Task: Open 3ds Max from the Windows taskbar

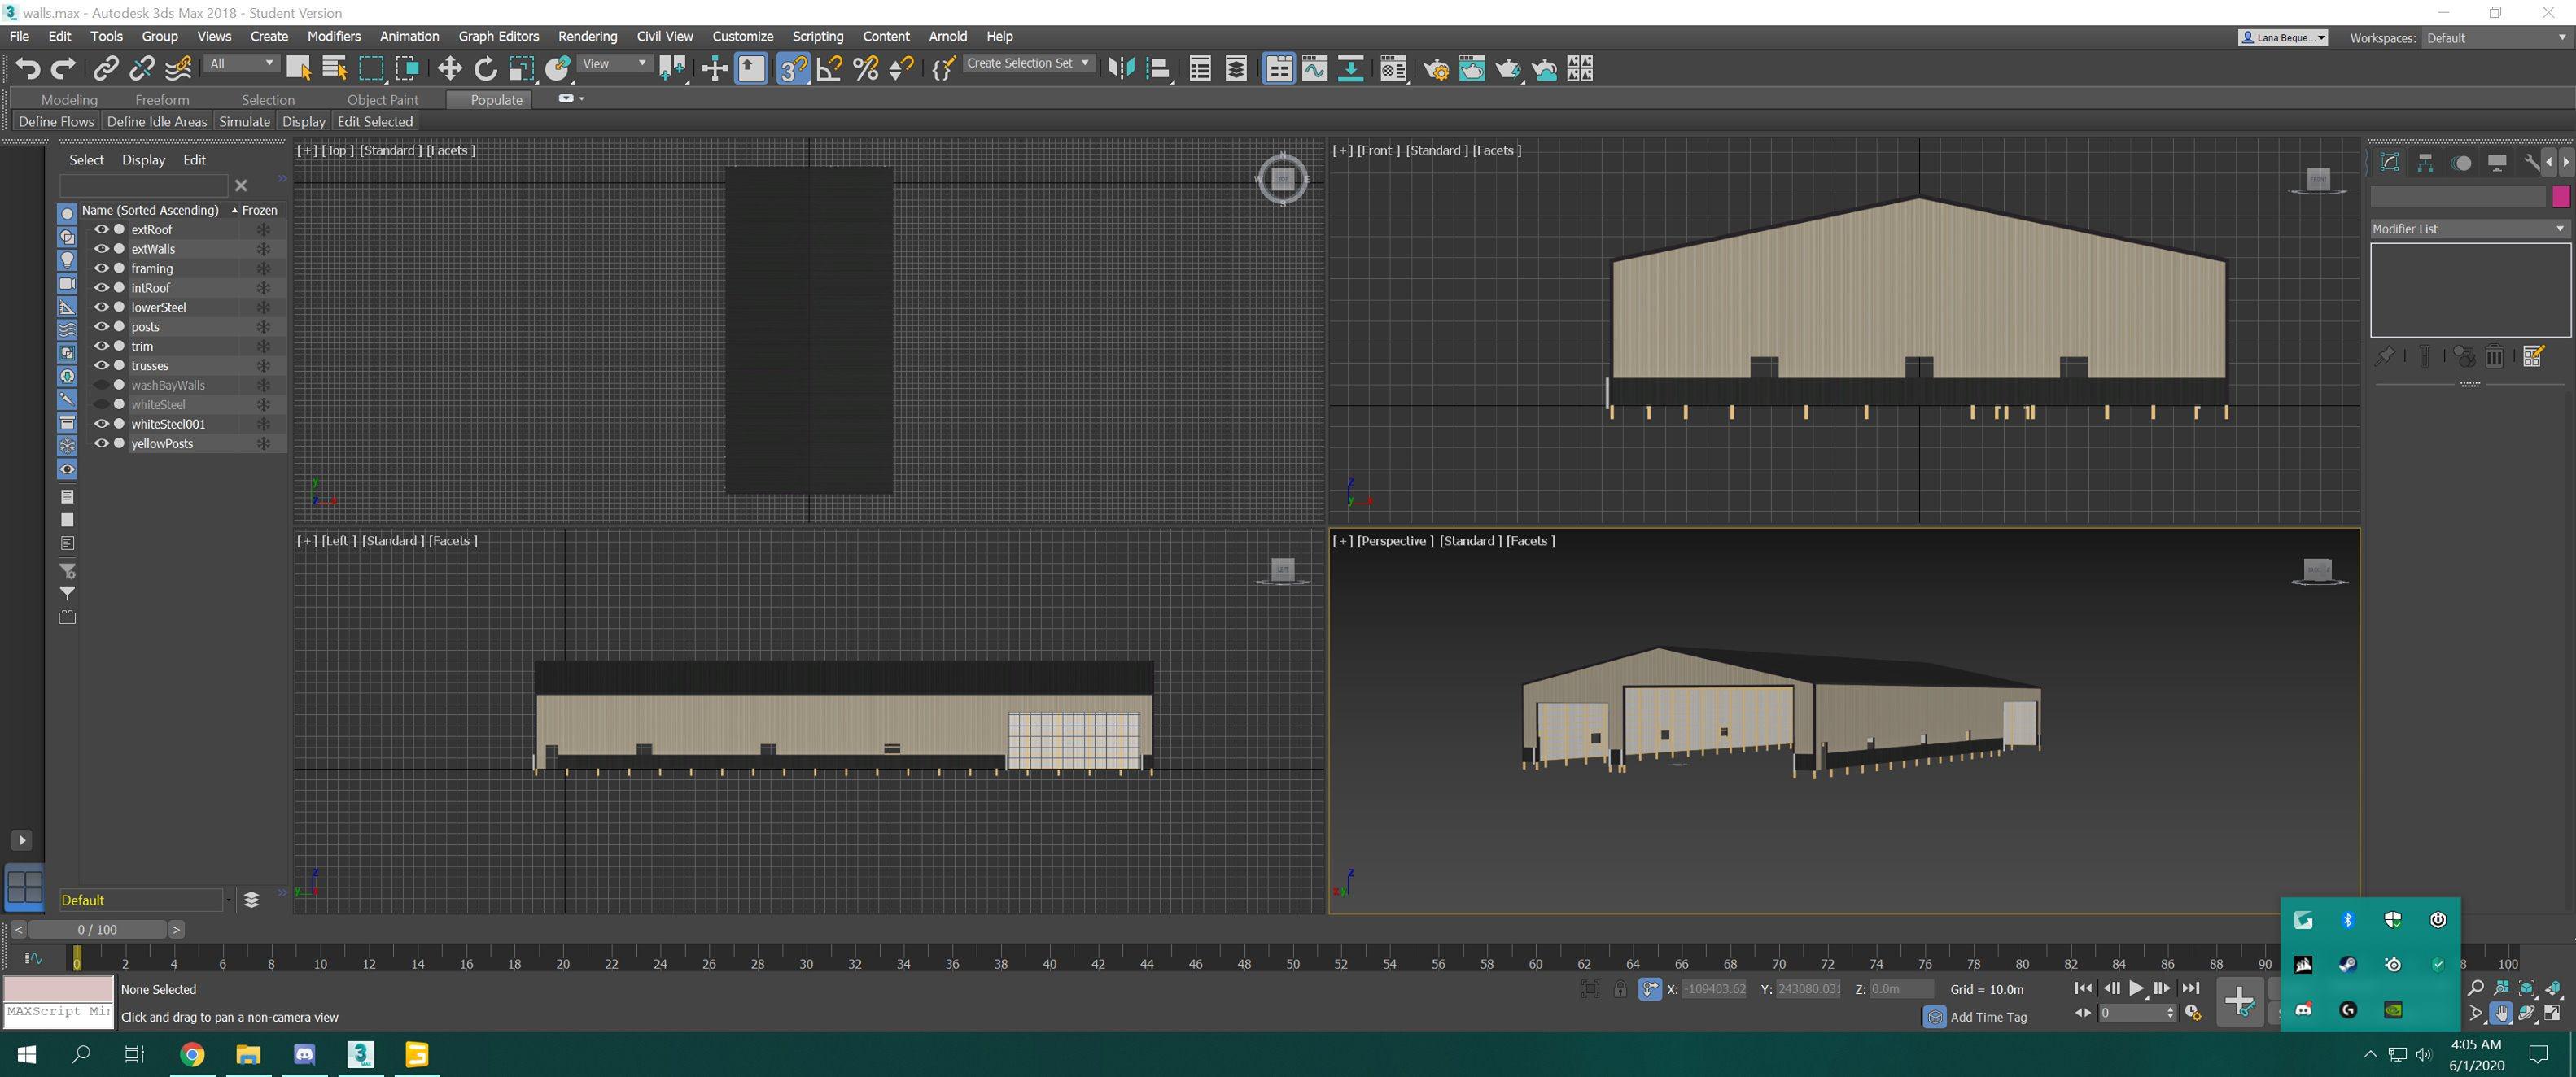Action: click(x=361, y=1054)
